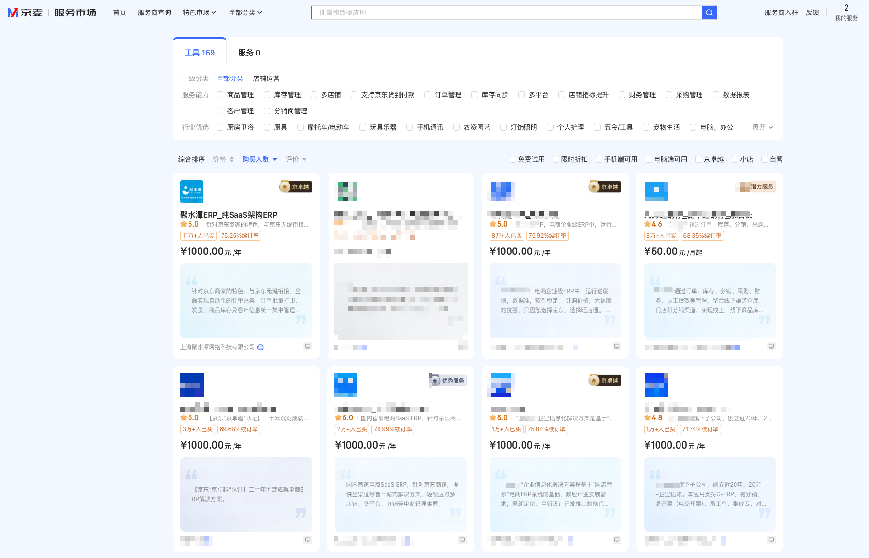The width and height of the screenshot is (869, 558).
Task: Expand the 全部分类 navigation dropdown
Action: click(x=245, y=12)
